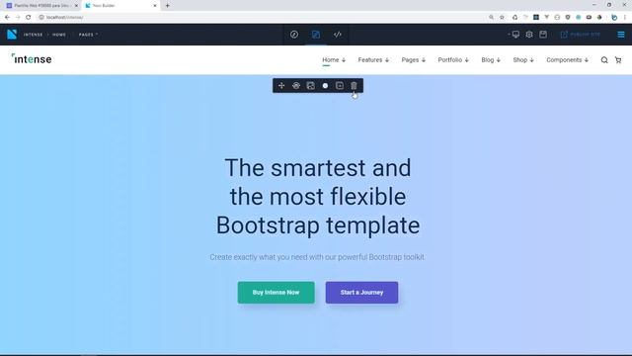Click the duplicate section plus icon
The height and width of the screenshot is (356, 632).
(x=340, y=86)
